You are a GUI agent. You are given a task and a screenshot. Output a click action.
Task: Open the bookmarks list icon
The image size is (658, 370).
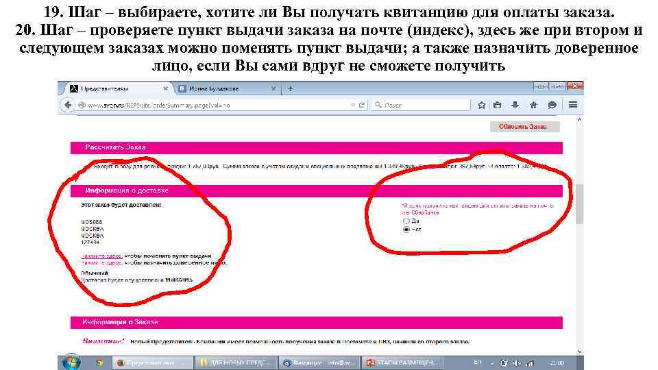click(498, 105)
